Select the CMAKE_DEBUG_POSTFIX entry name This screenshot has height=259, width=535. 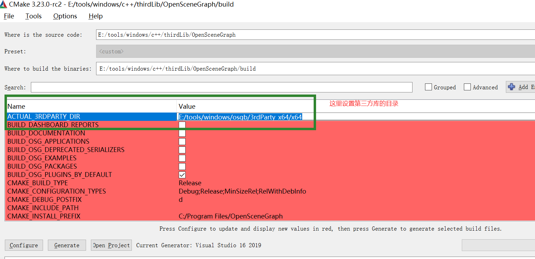(44, 200)
